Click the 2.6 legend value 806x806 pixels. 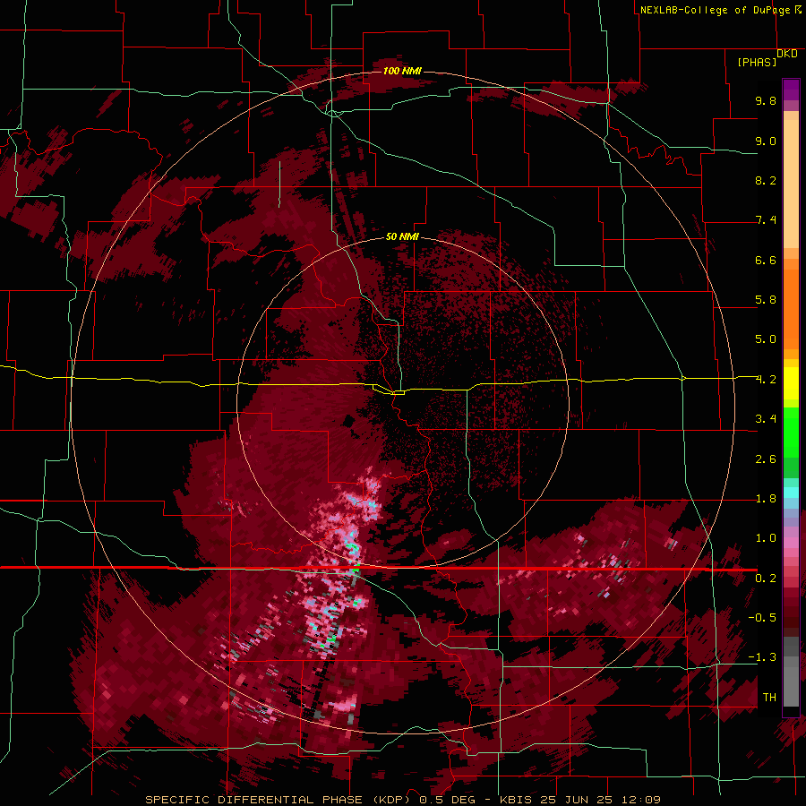click(766, 459)
